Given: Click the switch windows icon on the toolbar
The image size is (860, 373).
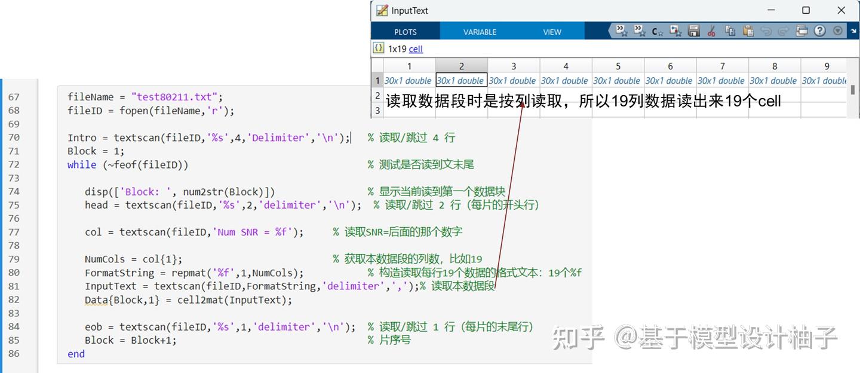Looking at the screenshot, I should 801,31.
